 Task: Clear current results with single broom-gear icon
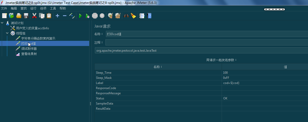coord(110,16)
